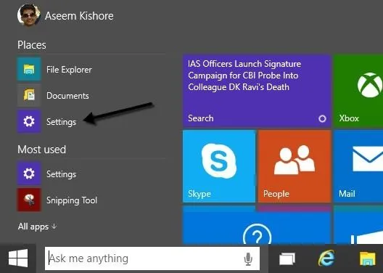The image size is (383, 273).
Task: Click the Settings gear icon under Most used
Action: point(29,174)
